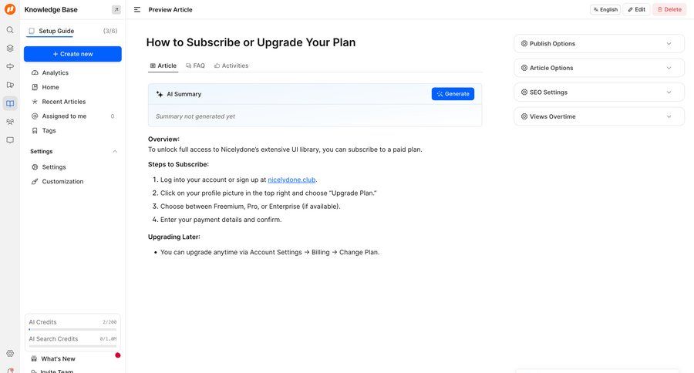694x373 pixels.
Task: Open the team contacts icon in left rail
Action: [10, 122]
